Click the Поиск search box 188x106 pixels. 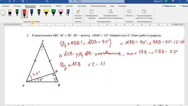(97, 1)
